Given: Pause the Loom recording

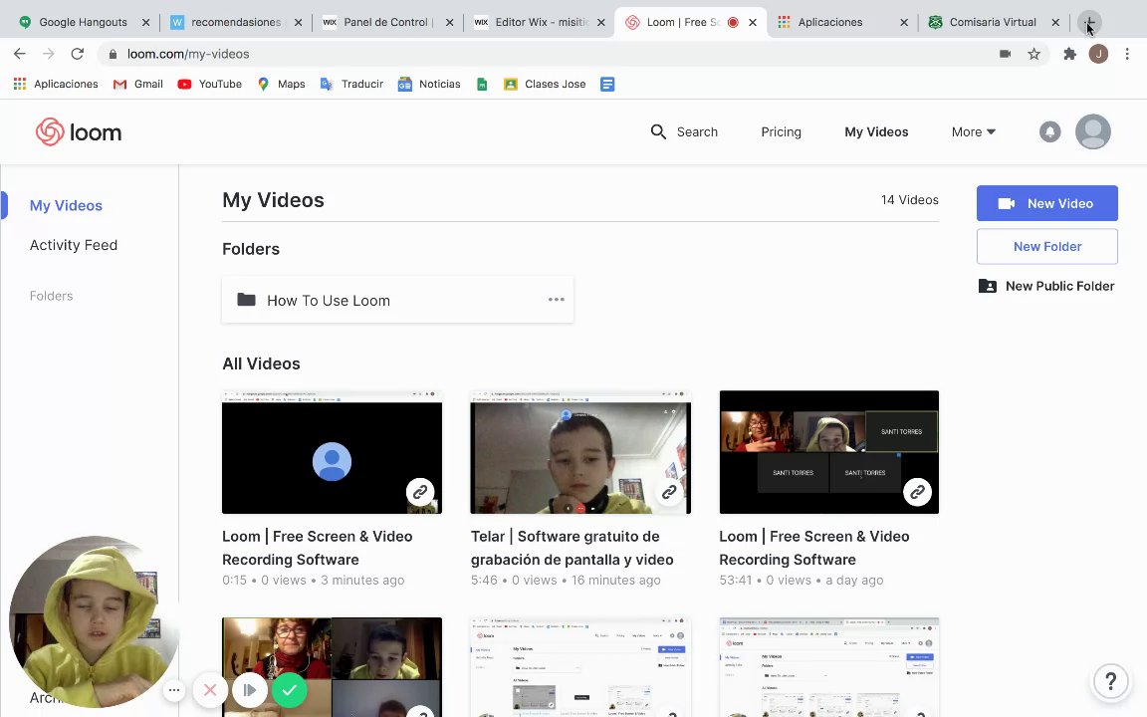Looking at the screenshot, I should click(249, 690).
